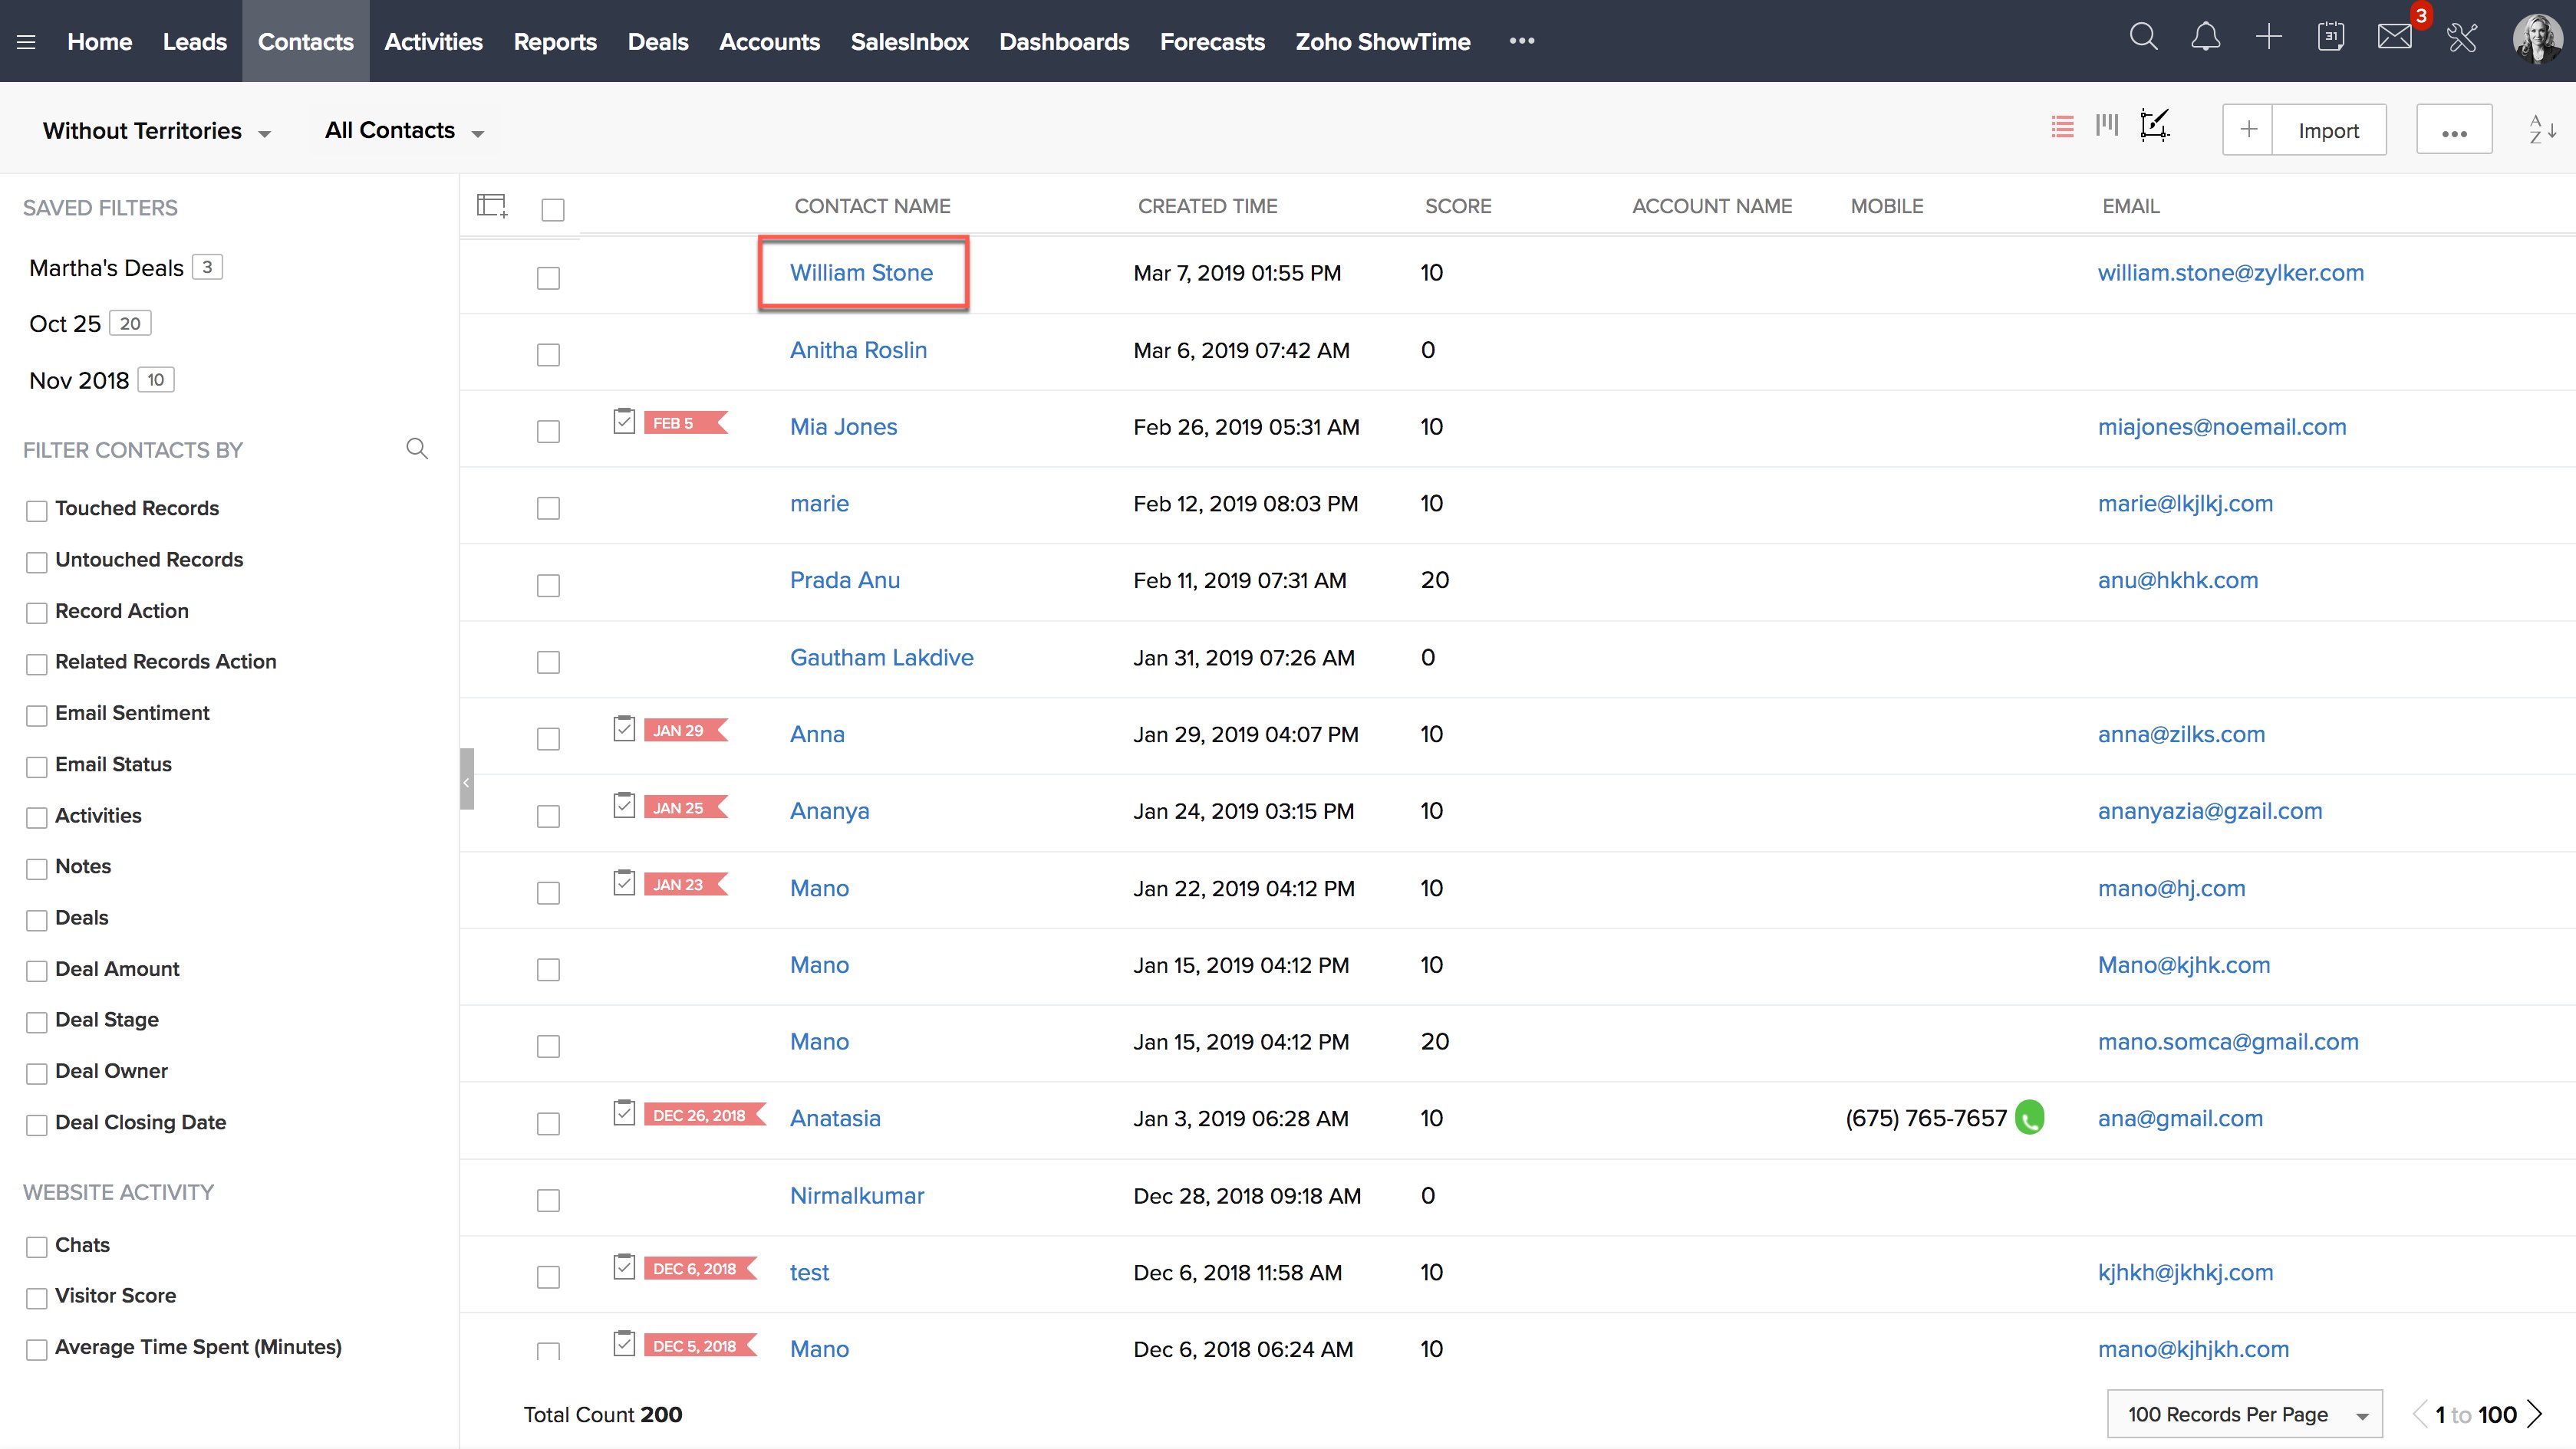Switch to Kanban view icon
This screenshot has height=1449, width=2576.
tap(2107, 126)
